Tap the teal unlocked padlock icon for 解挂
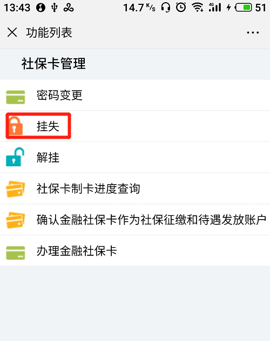 (x=15, y=157)
